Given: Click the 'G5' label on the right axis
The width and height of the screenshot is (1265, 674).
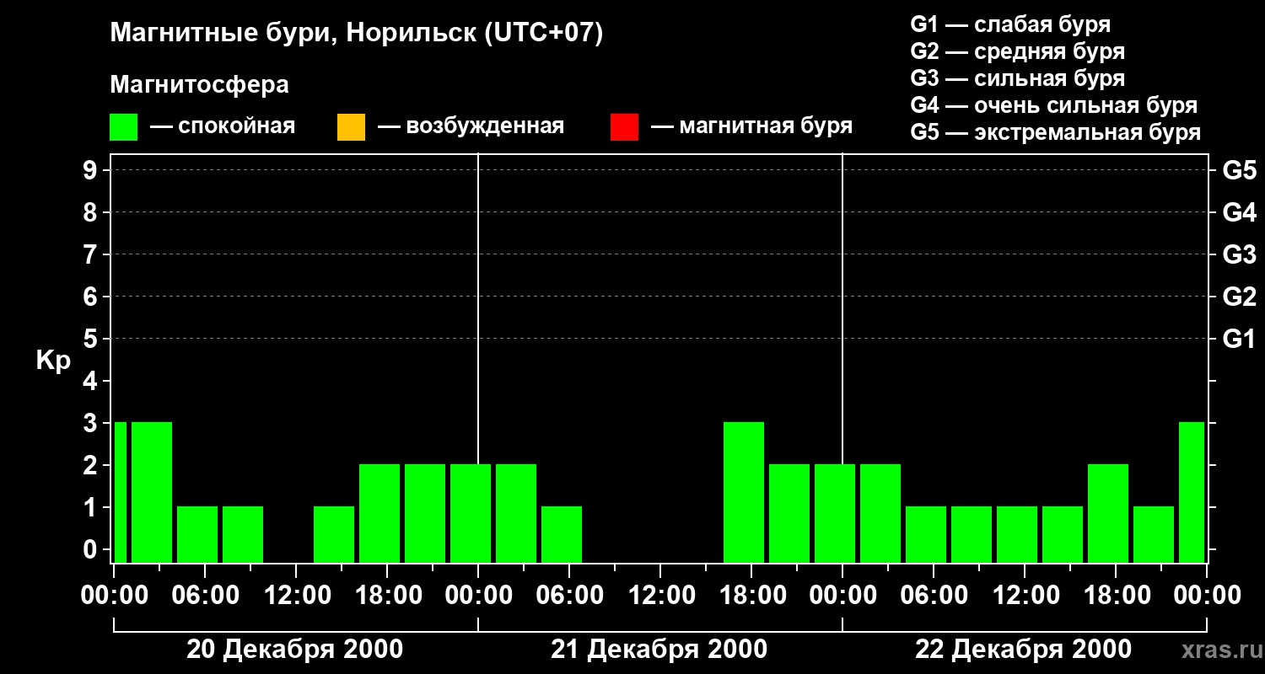Looking at the screenshot, I should 1239,170.
